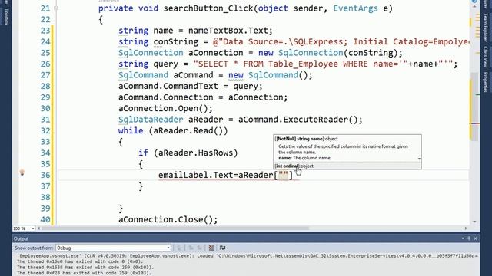Click 'aCommand.CommandText' on line 28

(168, 86)
